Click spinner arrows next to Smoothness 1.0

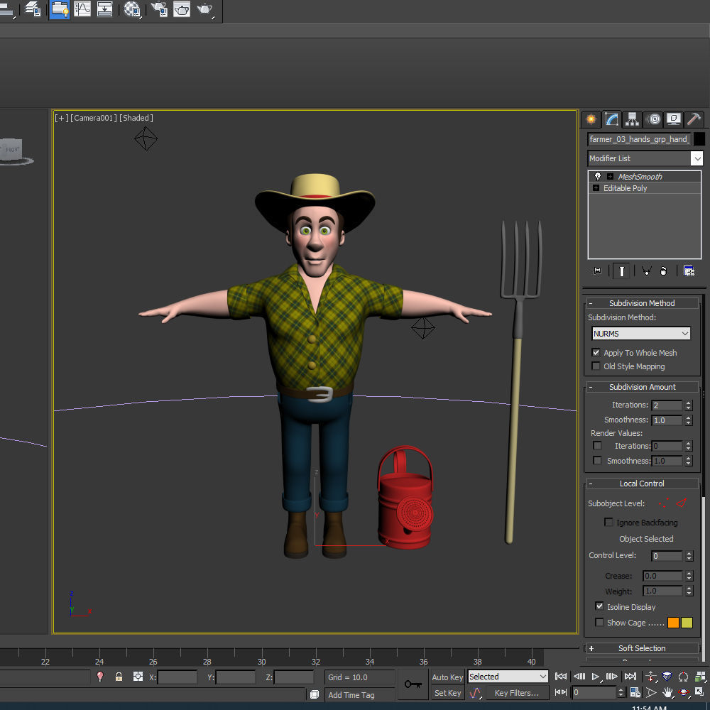click(x=688, y=420)
